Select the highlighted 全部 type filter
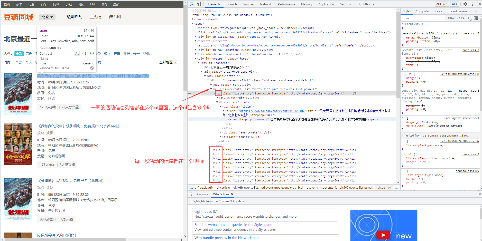This screenshot has width=482, height=241. coord(19,54)
